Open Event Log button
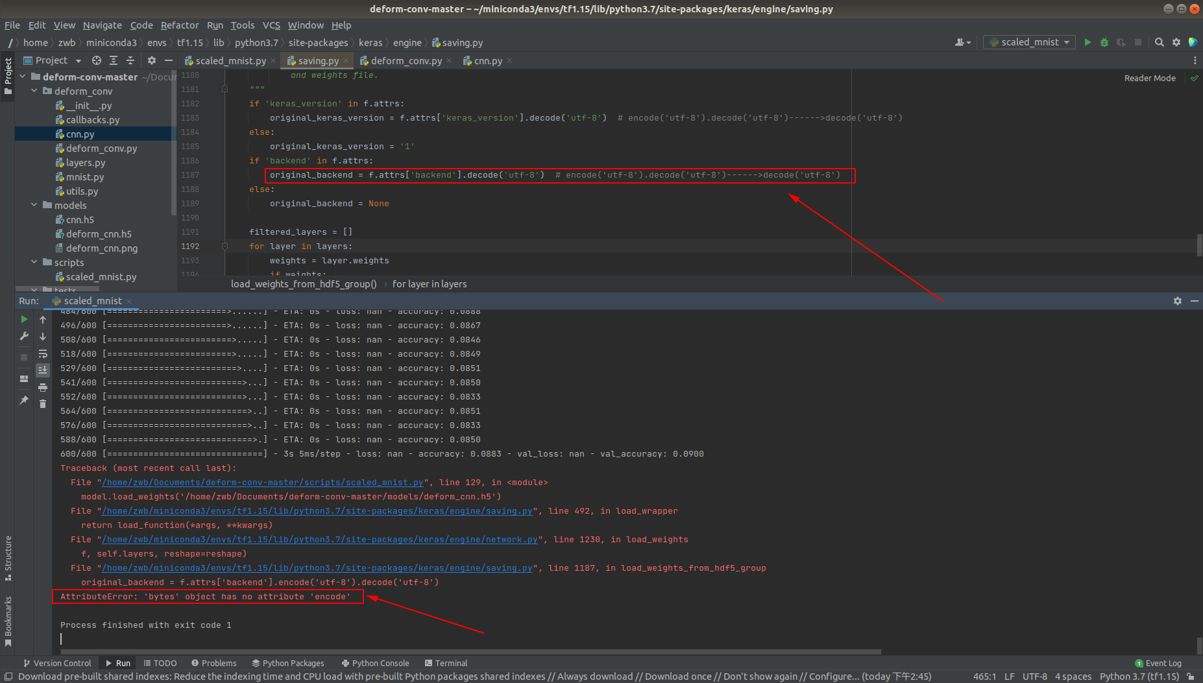1203x683 pixels. (x=1158, y=663)
